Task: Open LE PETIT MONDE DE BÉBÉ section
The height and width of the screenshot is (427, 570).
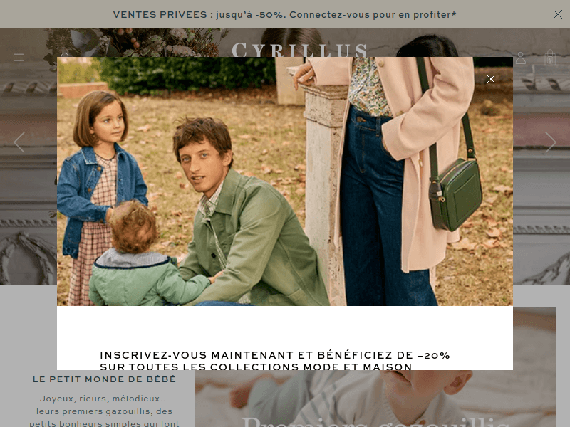Action: coord(104,379)
